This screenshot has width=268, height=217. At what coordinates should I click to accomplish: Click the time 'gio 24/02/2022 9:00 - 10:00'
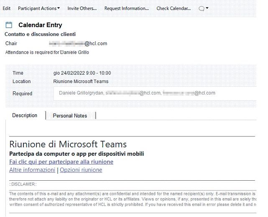tap(82, 73)
